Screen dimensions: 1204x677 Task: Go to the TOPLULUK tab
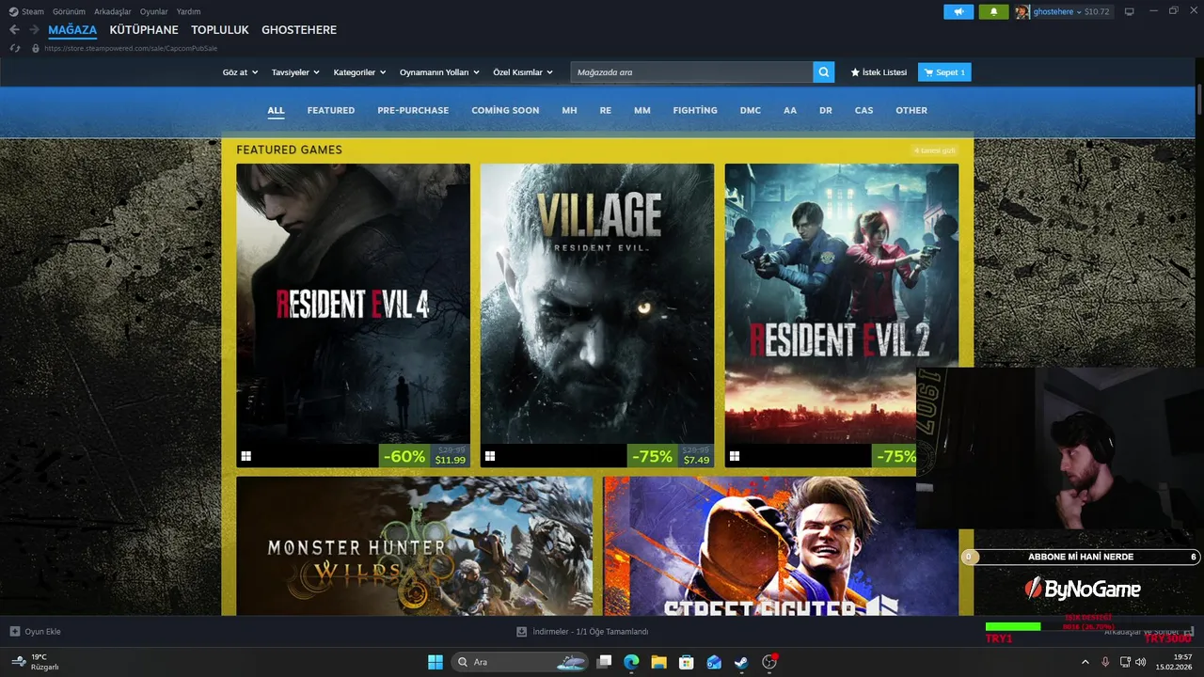pyautogui.click(x=220, y=30)
